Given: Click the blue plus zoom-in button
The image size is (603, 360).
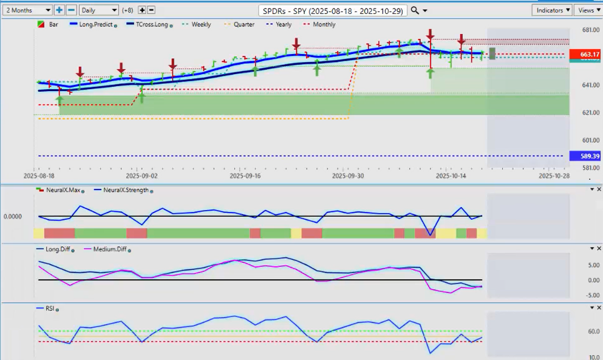Looking at the screenshot, I should [59, 10].
